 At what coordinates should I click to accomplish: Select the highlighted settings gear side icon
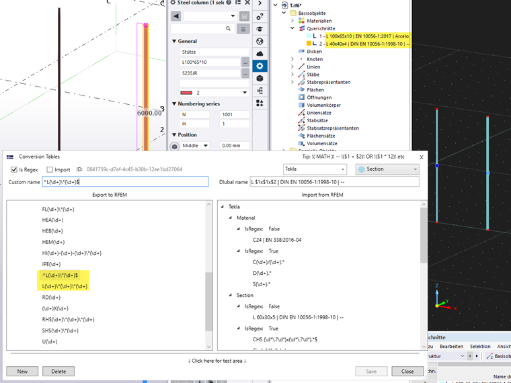click(260, 66)
